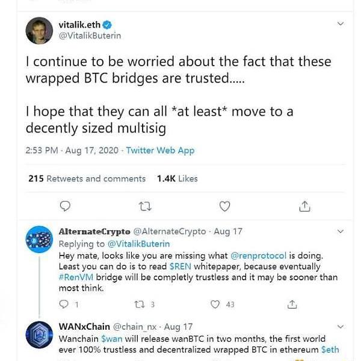Image resolution: width=361 pixels, height=361 pixels.
Task: Expand the WANxChain reply options chevron
Action: click(x=341, y=326)
